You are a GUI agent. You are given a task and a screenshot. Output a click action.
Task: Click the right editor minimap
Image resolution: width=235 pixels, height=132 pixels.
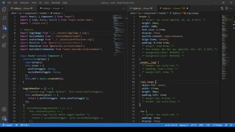coord(226,47)
